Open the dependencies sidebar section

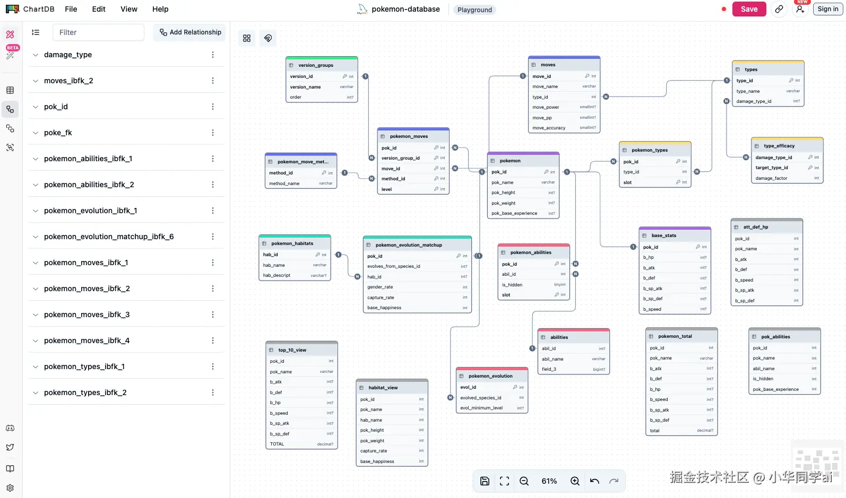click(10, 128)
